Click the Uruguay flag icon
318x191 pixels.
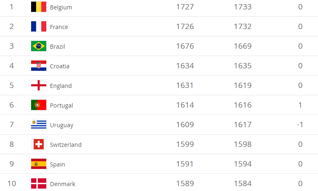pyautogui.click(x=38, y=125)
